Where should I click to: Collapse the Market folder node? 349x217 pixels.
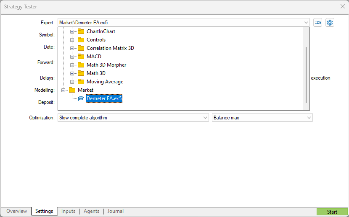(x=63, y=90)
